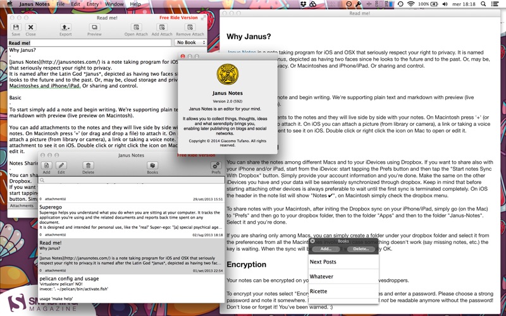Viewport: 506px width, 316px height.
Task: Open the Window menu
Action: [x=114, y=4]
